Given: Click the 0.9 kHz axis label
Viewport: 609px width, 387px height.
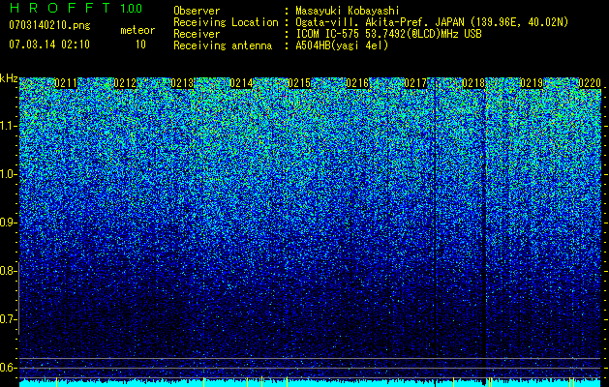Looking at the screenshot, I should coord(8,223).
